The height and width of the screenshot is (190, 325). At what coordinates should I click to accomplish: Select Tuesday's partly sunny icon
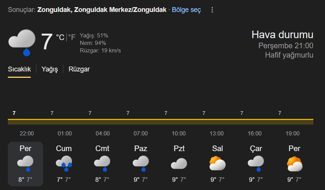(x=217, y=163)
